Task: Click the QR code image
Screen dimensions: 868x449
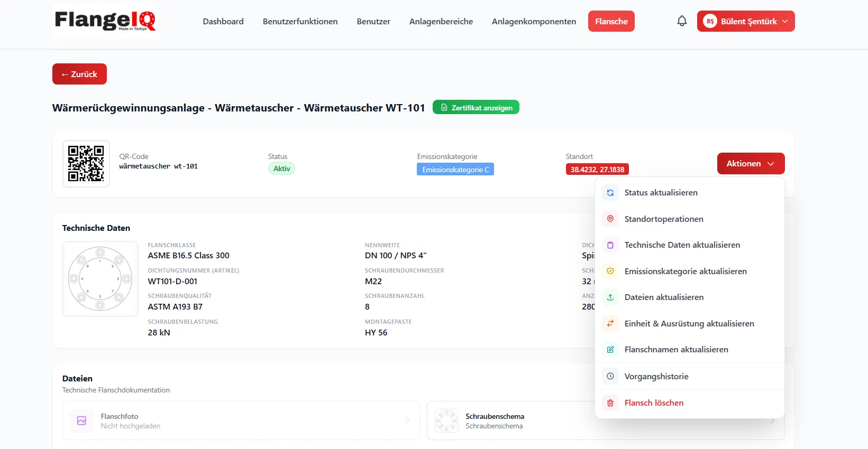Action: pyautogui.click(x=86, y=164)
